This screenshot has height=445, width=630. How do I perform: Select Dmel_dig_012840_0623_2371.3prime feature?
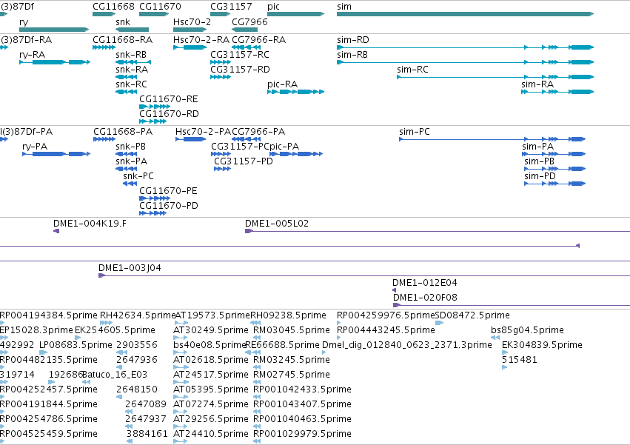click(324, 352)
